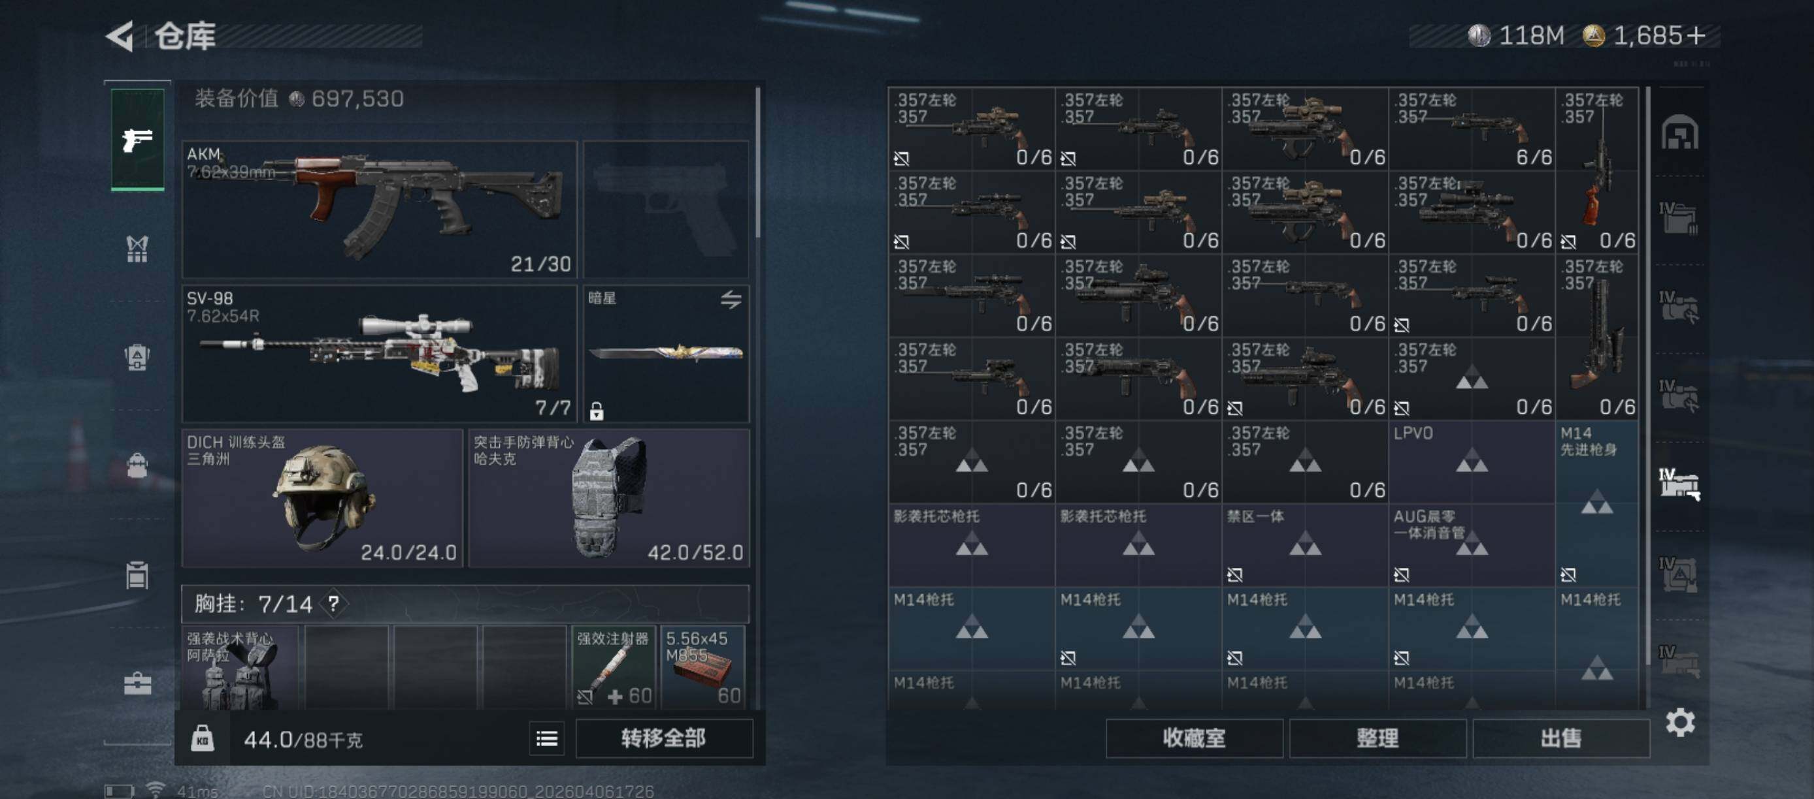The height and width of the screenshot is (799, 1814).
Task: Click the 出售 sell button
Action: click(1561, 738)
